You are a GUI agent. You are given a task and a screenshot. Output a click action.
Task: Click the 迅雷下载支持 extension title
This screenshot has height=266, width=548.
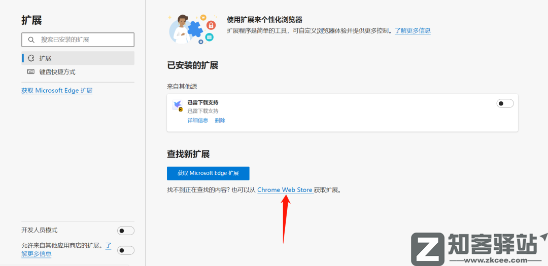[202, 102]
